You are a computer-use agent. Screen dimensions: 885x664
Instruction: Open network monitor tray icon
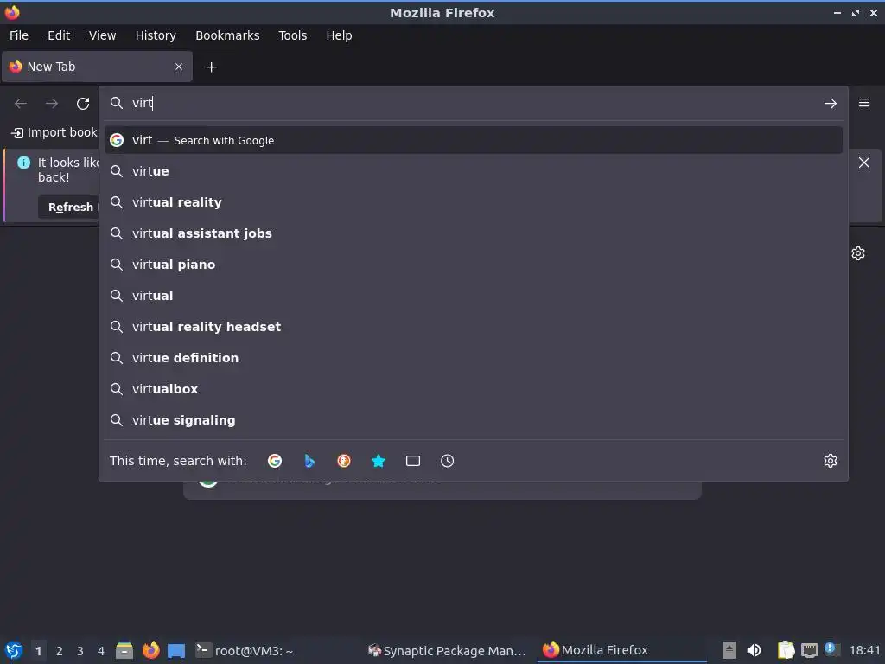(810, 650)
